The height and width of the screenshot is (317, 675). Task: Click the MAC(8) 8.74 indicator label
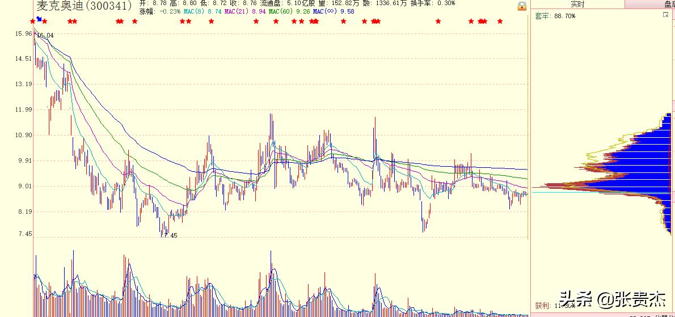point(202,11)
